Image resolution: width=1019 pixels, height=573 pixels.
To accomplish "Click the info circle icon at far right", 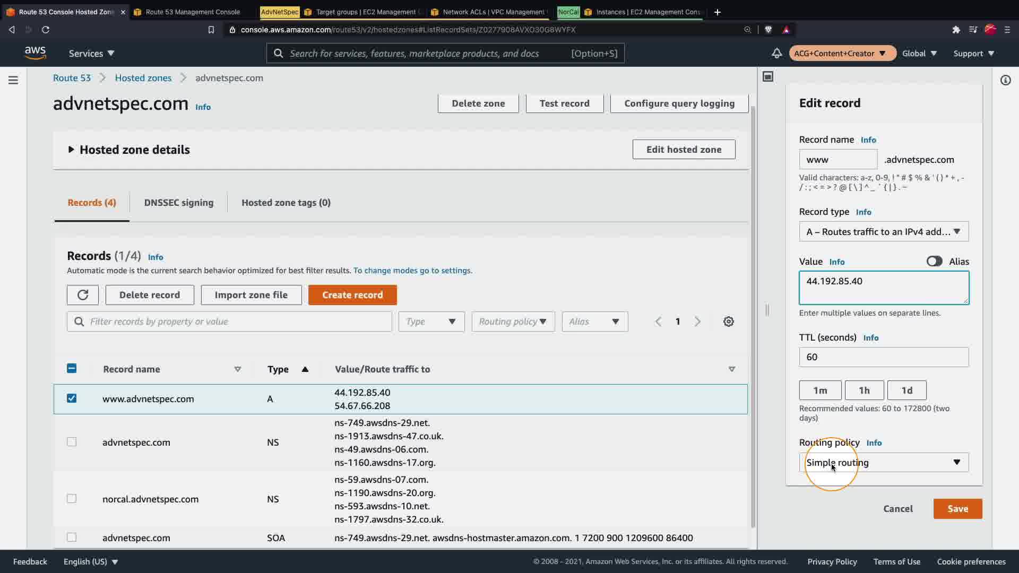I will (x=1005, y=80).
